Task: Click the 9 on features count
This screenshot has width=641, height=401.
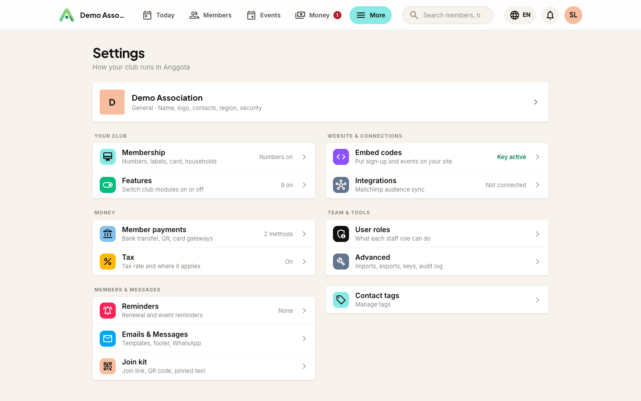Action: click(287, 185)
